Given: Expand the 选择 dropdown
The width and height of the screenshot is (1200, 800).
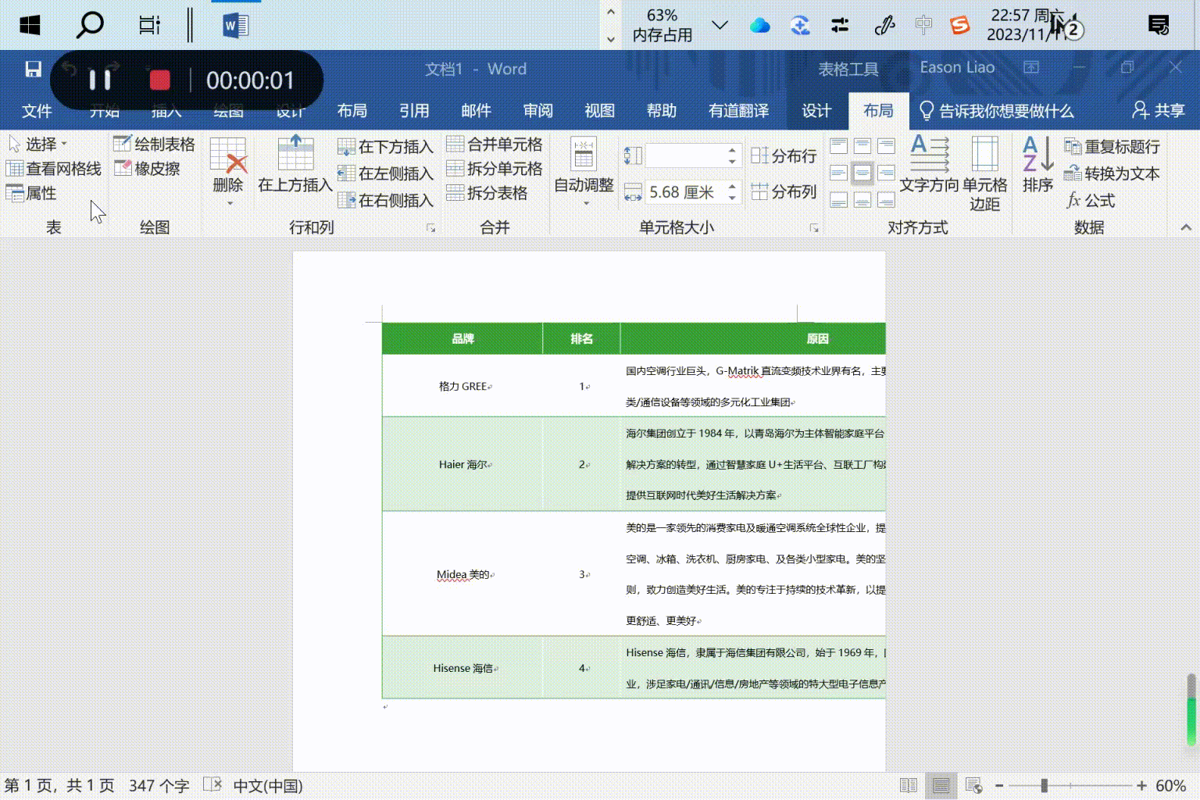Looking at the screenshot, I should tap(37, 144).
